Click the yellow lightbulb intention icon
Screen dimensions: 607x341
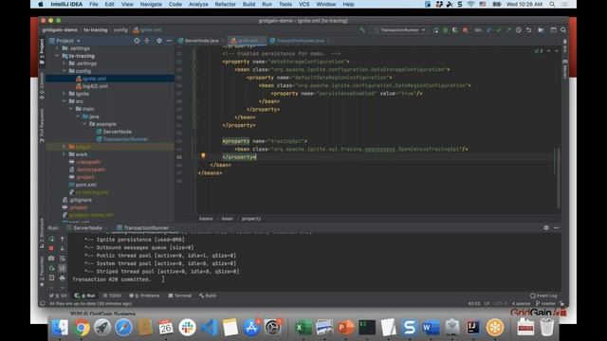203,155
